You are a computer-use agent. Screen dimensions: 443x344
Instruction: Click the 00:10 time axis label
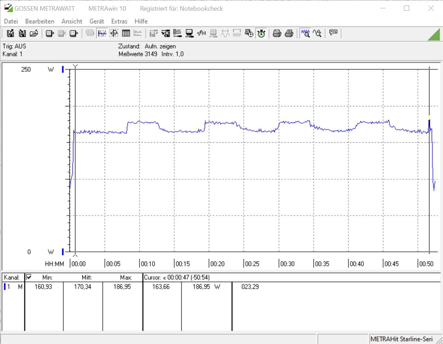[148, 264]
